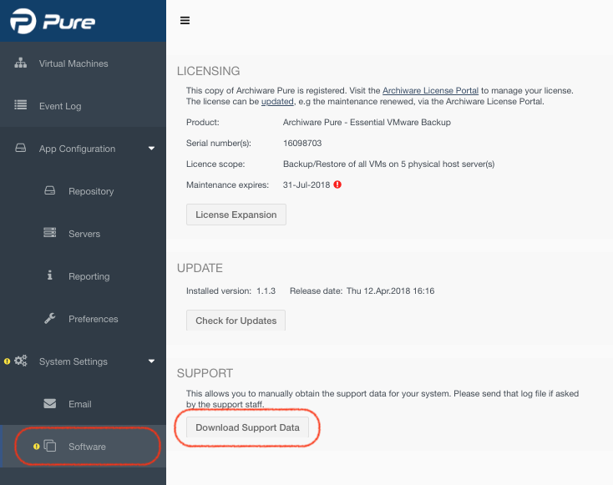This screenshot has height=485, width=613.
Task: Collapse the System Settings arrow
Action: click(x=152, y=361)
